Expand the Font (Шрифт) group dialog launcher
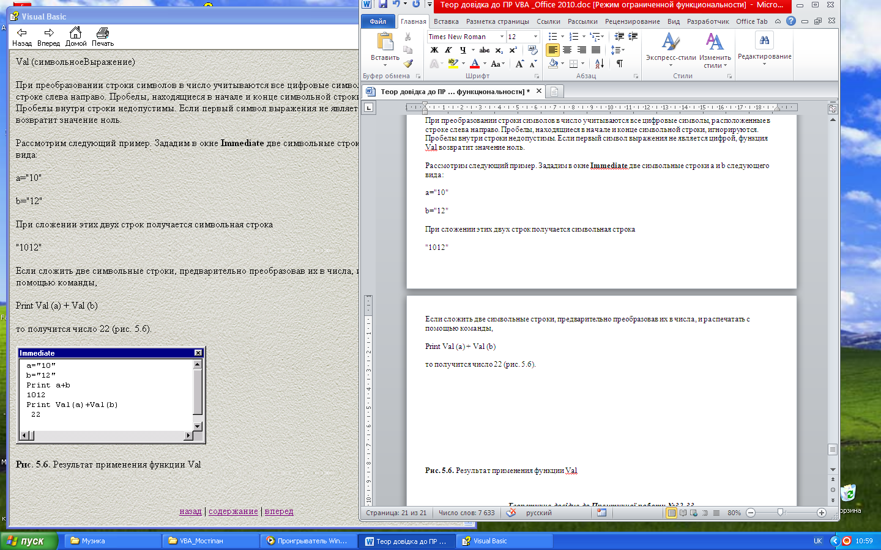The width and height of the screenshot is (881, 550). point(537,76)
